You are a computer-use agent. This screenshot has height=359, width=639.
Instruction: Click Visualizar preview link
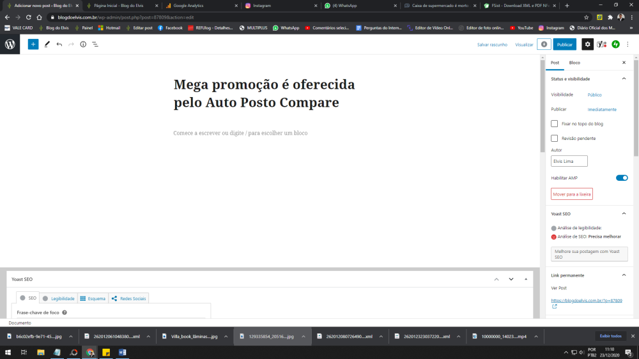[x=524, y=45]
